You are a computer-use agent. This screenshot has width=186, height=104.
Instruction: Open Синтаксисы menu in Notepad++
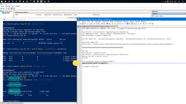pyautogui.click(x=105, y=22)
